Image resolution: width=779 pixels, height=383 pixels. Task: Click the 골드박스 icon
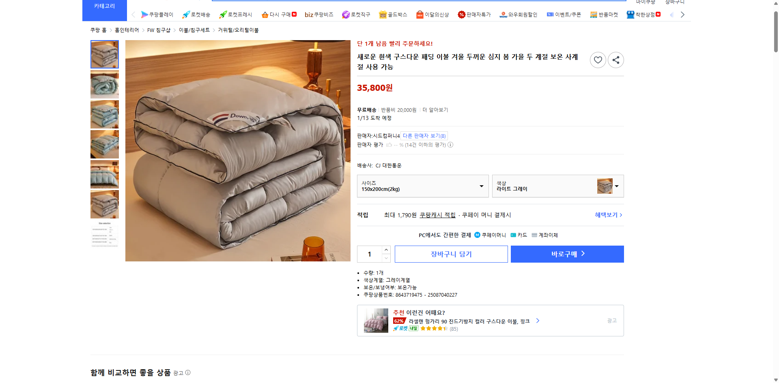[392, 14]
